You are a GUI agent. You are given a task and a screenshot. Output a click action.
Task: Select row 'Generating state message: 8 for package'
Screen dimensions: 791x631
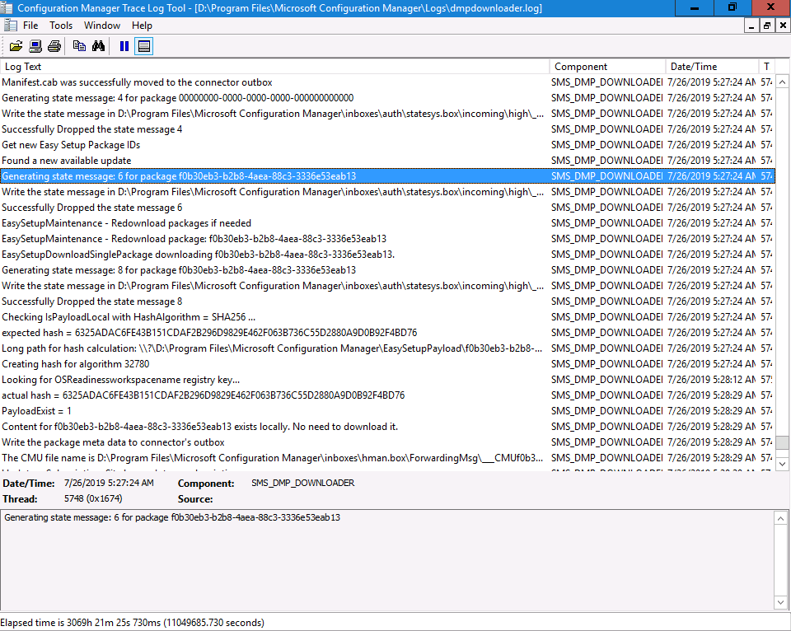387,270
